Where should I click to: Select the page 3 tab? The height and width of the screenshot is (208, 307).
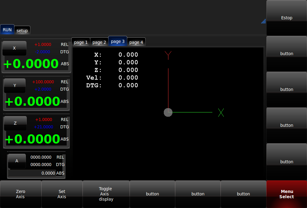coord(118,41)
